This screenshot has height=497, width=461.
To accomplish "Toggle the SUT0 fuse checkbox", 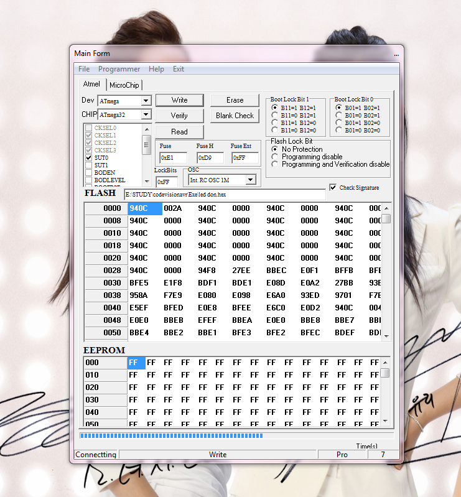I will click(x=89, y=158).
